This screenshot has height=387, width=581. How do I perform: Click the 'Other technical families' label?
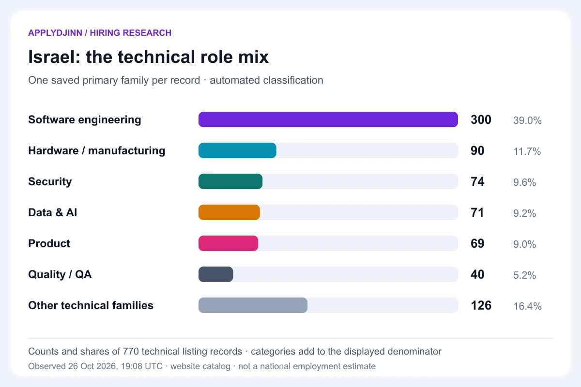(91, 305)
